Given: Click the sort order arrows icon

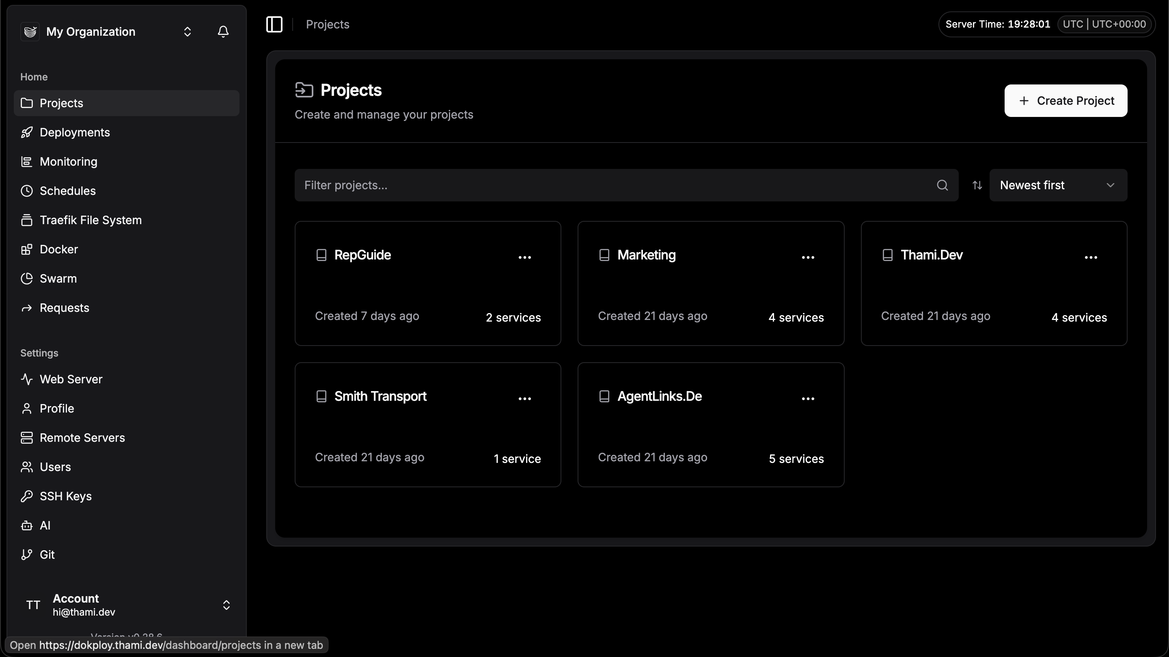Looking at the screenshot, I should (x=977, y=185).
